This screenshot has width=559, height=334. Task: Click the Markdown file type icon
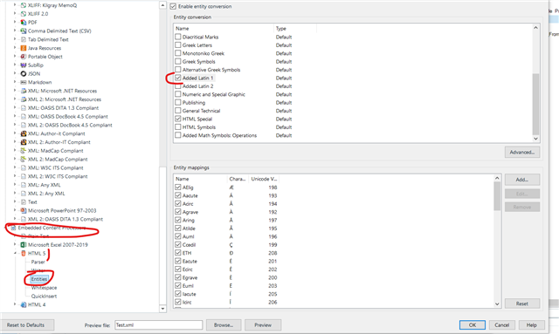(x=24, y=82)
